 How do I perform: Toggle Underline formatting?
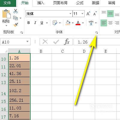tap(42, 23)
